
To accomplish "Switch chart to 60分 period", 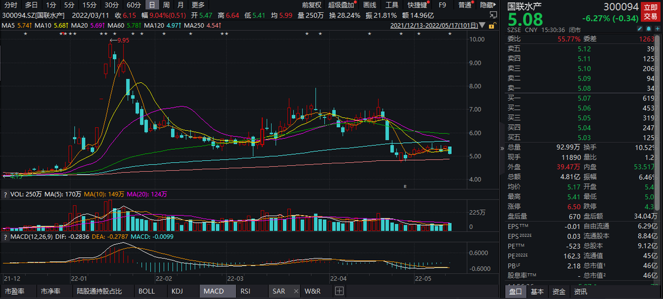I will (x=133, y=5).
